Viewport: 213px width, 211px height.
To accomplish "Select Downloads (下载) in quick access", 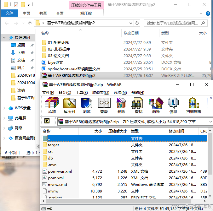I will tap(21, 52).
